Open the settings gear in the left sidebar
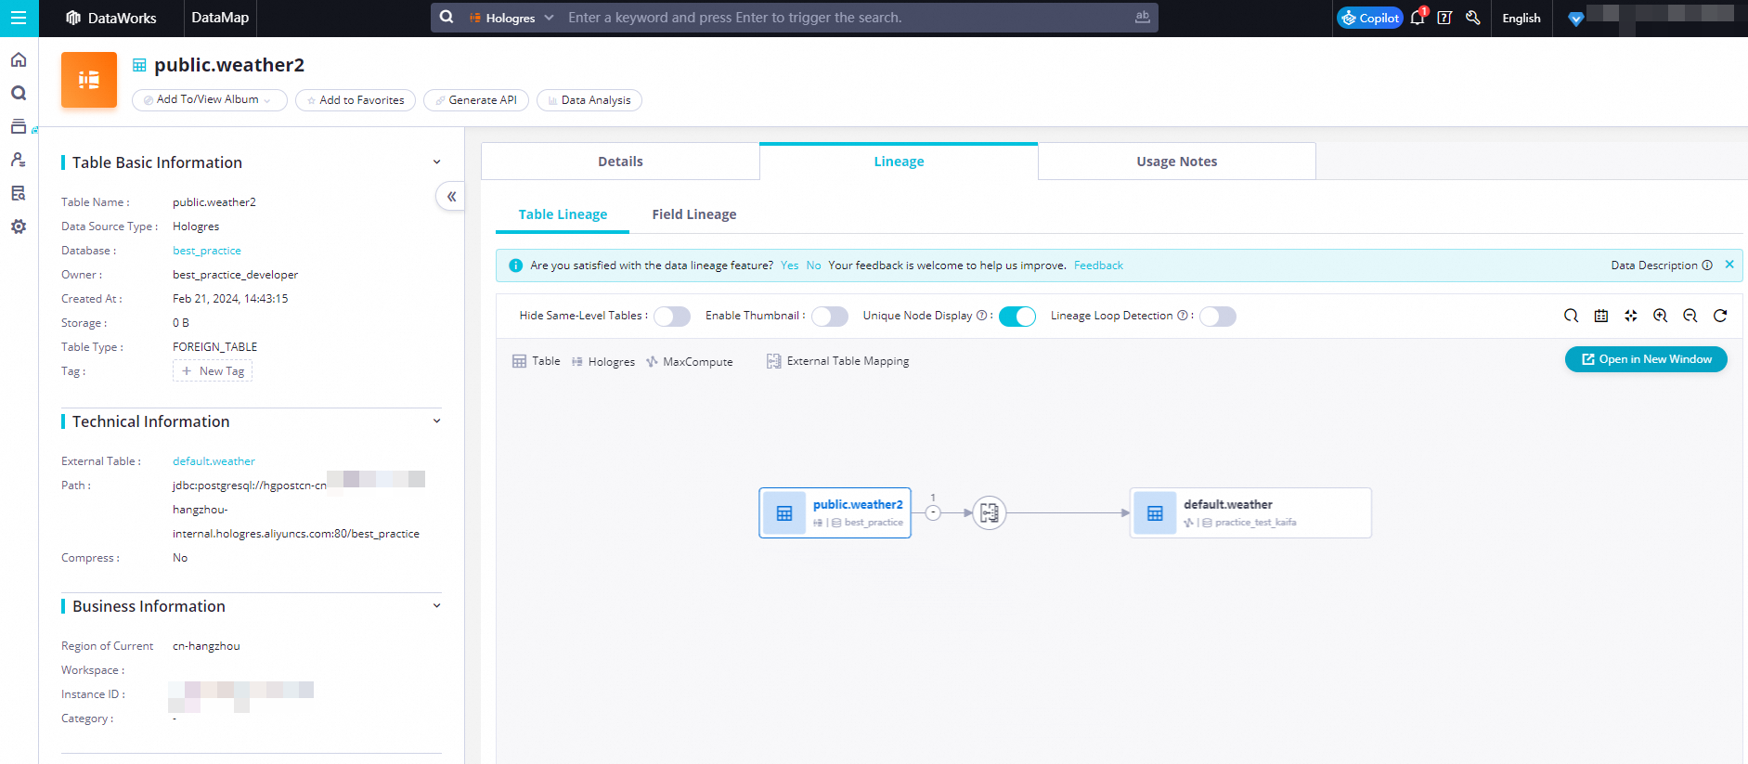Screen dimensions: 1748x764 coord(19,227)
